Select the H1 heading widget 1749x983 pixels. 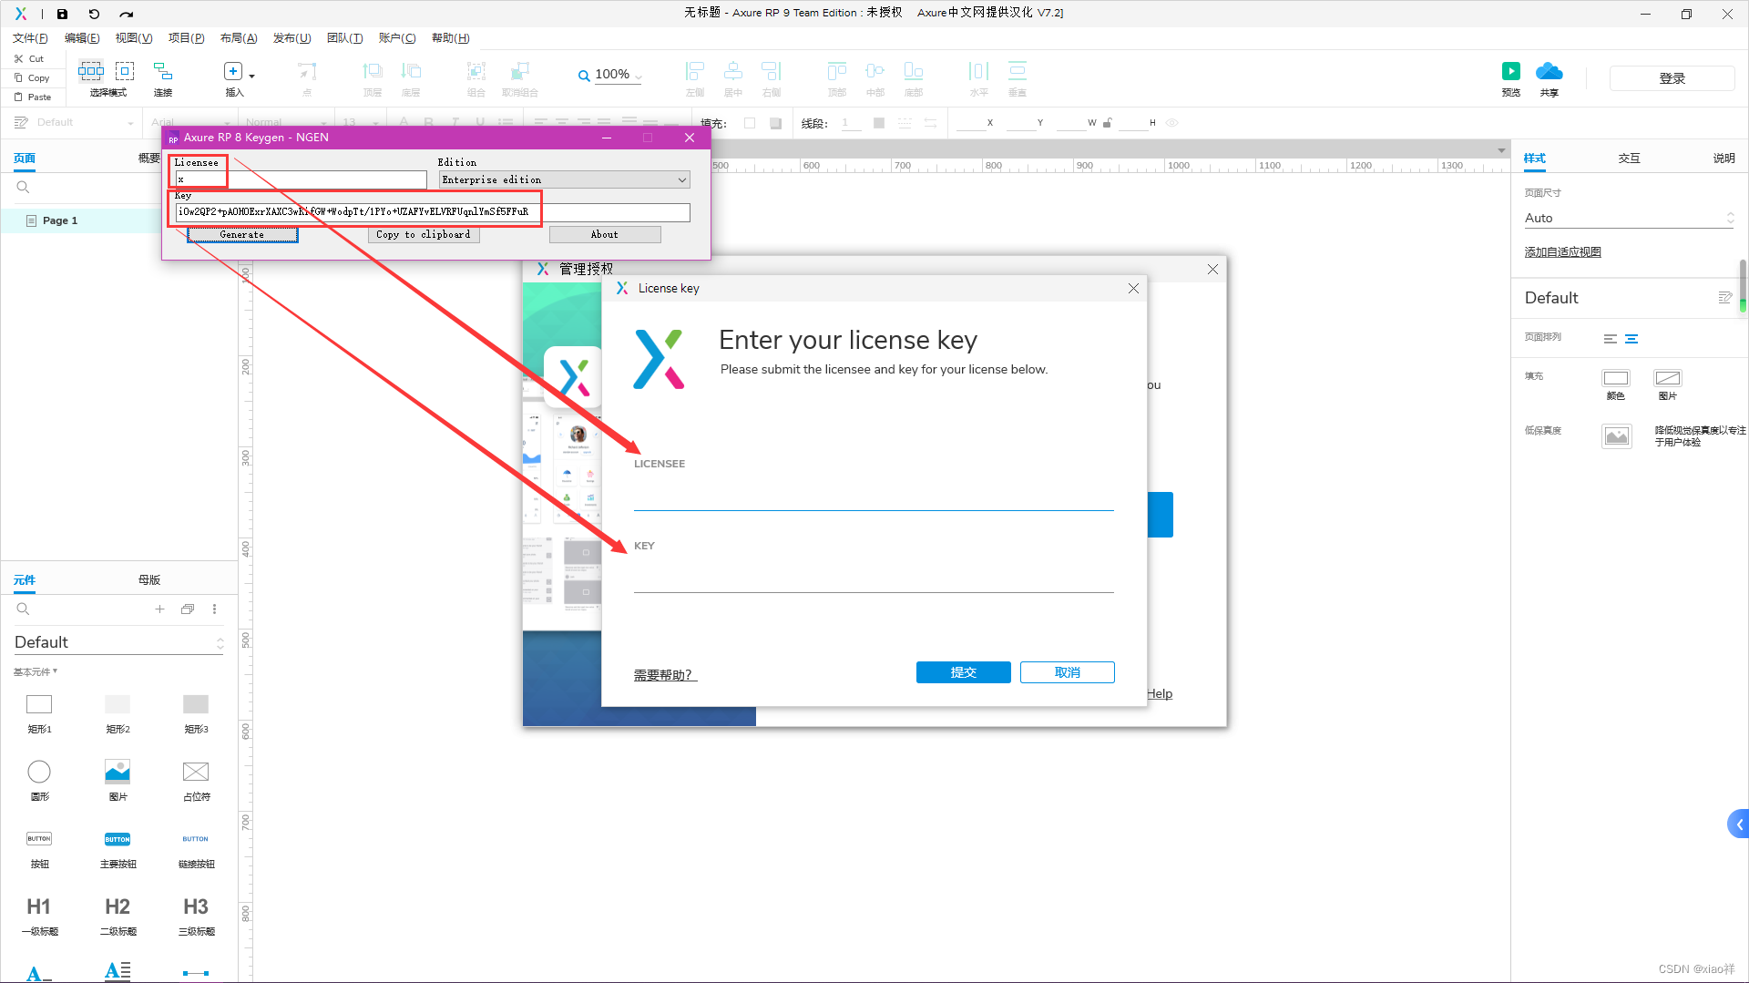pyautogui.click(x=39, y=906)
